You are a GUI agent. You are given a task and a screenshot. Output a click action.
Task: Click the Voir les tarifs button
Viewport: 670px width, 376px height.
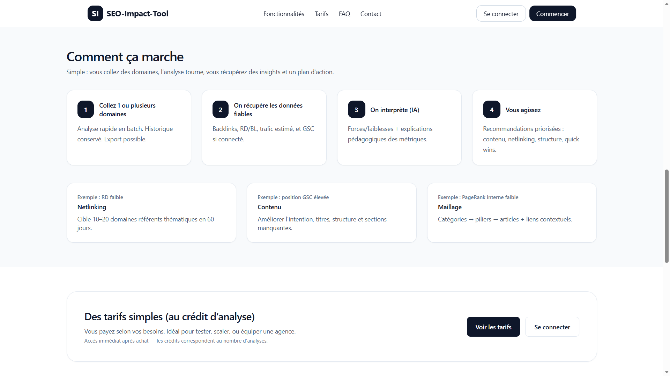coord(493,327)
